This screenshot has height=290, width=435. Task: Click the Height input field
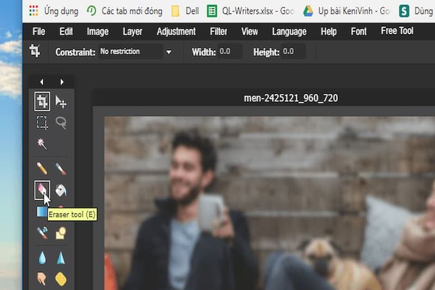tap(293, 52)
